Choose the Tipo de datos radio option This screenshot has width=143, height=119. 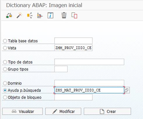coord(5,62)
